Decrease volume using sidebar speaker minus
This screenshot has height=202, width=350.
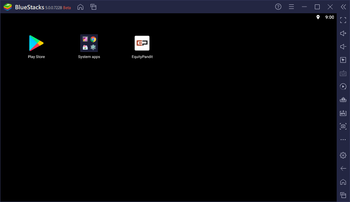pyautogui.click(x=343, y=47)
